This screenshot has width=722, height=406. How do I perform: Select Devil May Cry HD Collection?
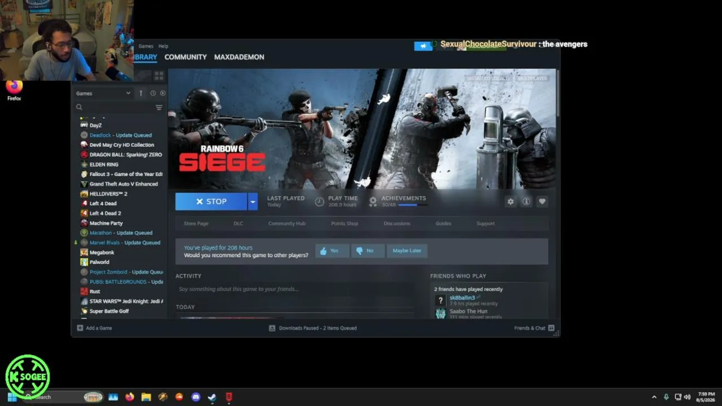121,145
